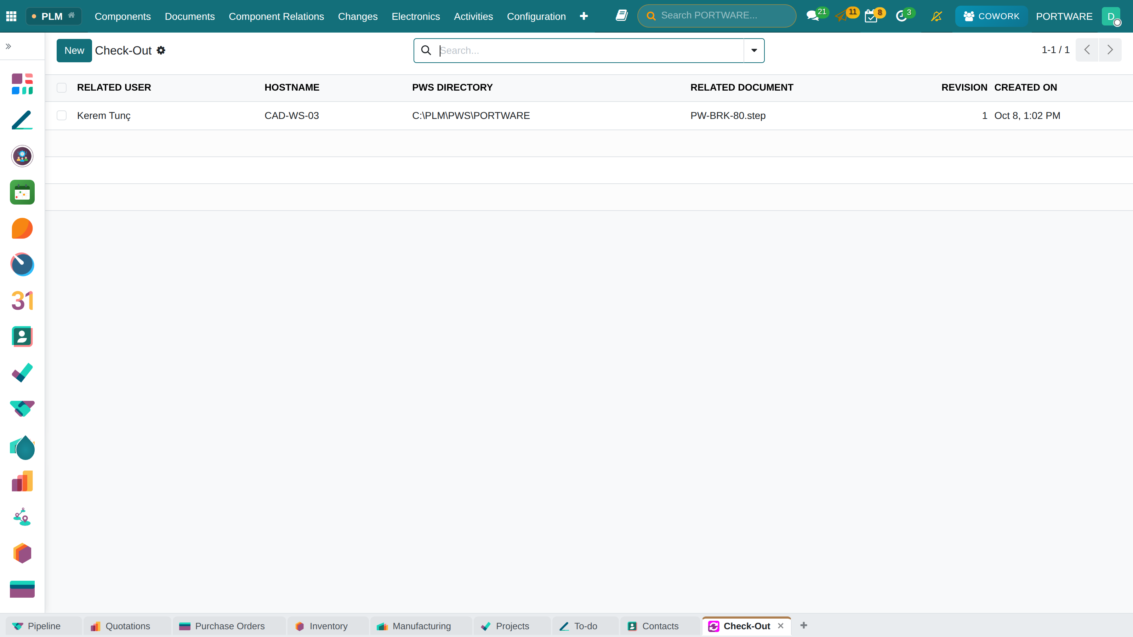Open the Component Relations menu
Screen dimensions: 1133x637
point(276,16)
